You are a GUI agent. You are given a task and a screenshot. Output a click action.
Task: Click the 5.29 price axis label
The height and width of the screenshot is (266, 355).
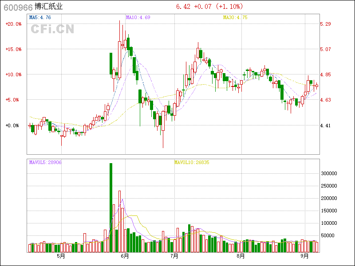tap(326, 24)
